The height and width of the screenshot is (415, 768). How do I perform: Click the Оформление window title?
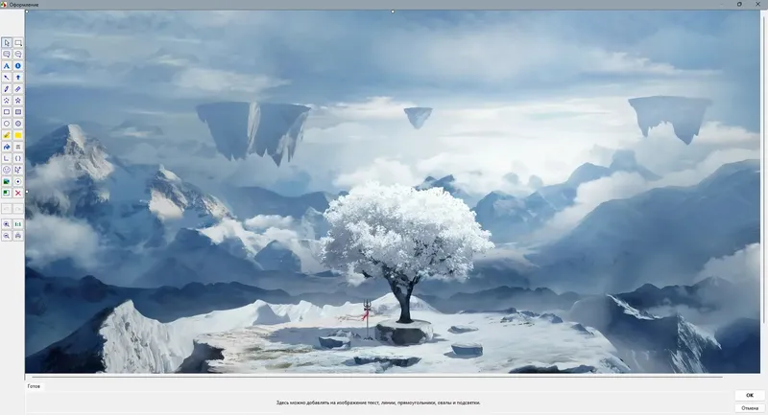click(x=24, y=5)
